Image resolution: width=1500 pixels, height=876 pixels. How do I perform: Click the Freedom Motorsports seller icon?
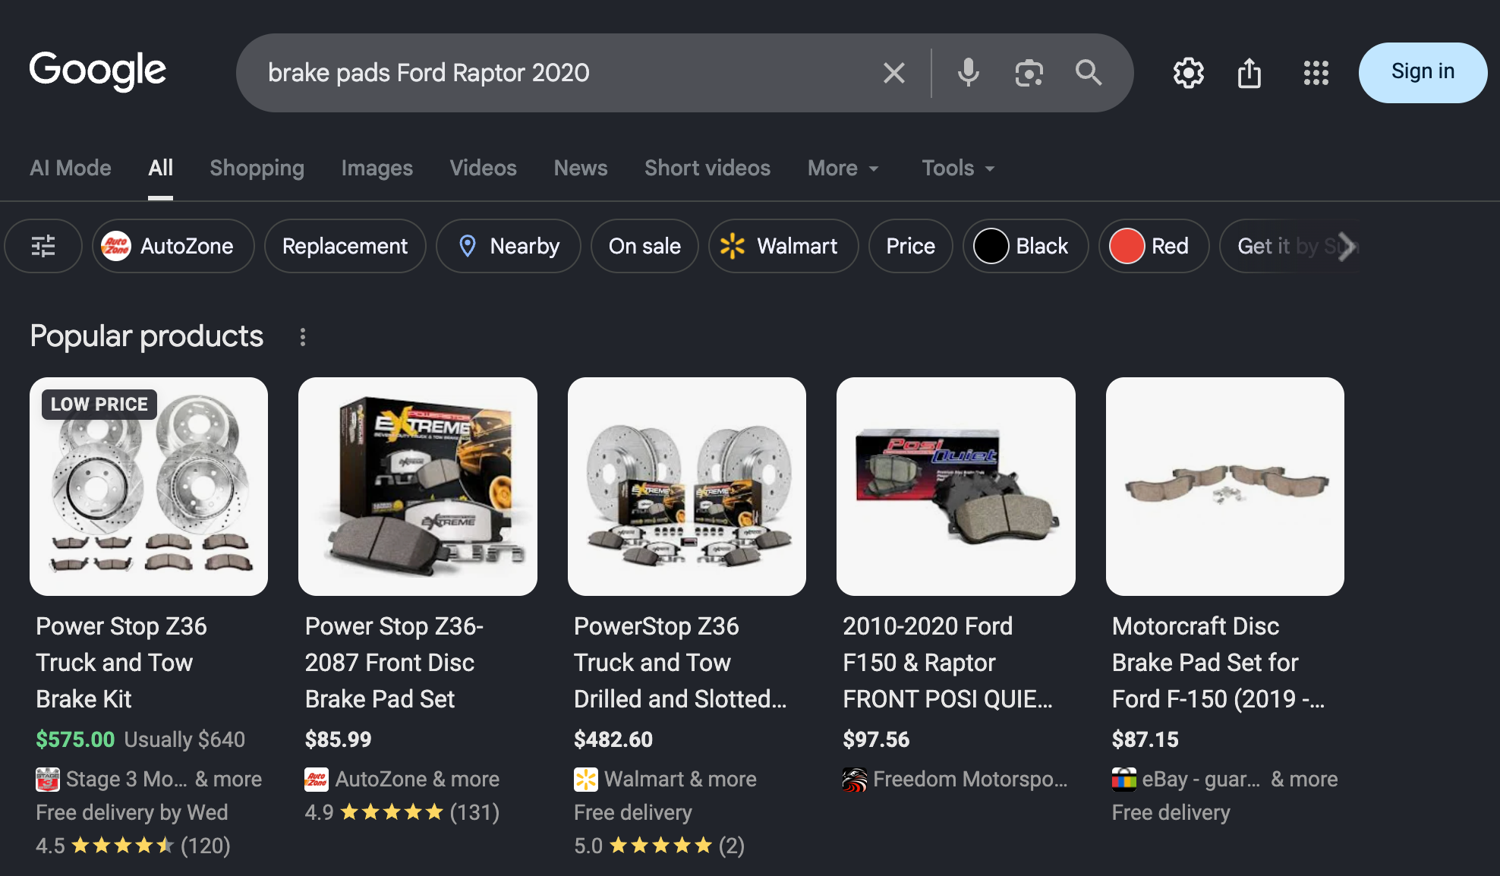tap(855, 780)
